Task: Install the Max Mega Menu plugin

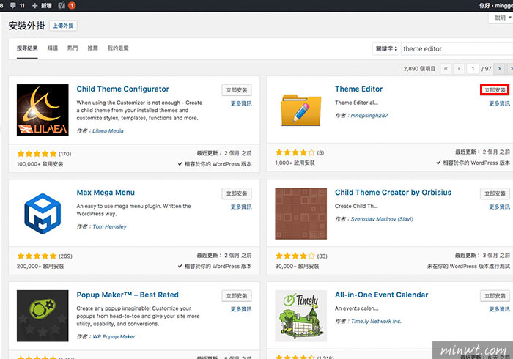Action: [237, 193]
